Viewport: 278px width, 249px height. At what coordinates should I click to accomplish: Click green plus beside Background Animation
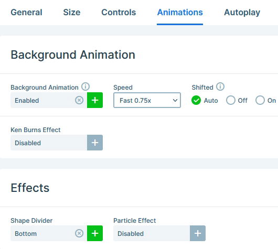pos(95,100)
